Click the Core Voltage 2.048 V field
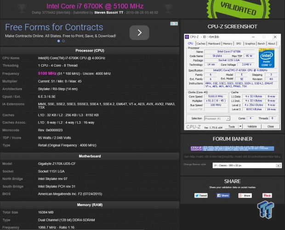 [x=246, y=65]
